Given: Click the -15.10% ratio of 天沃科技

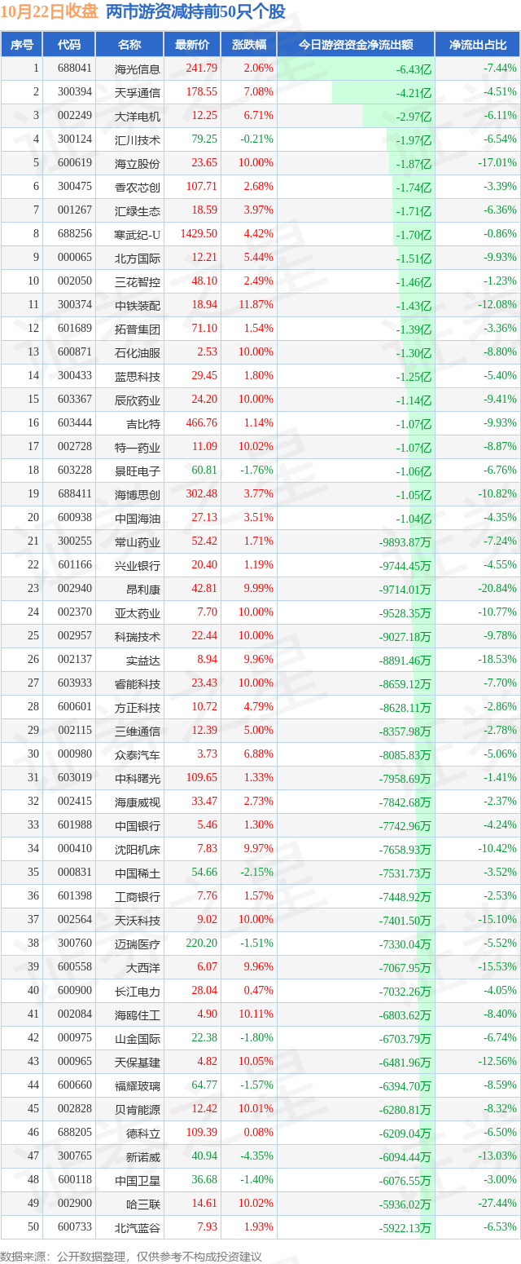Looking at the screenshot, I should [x=499, y=920].
